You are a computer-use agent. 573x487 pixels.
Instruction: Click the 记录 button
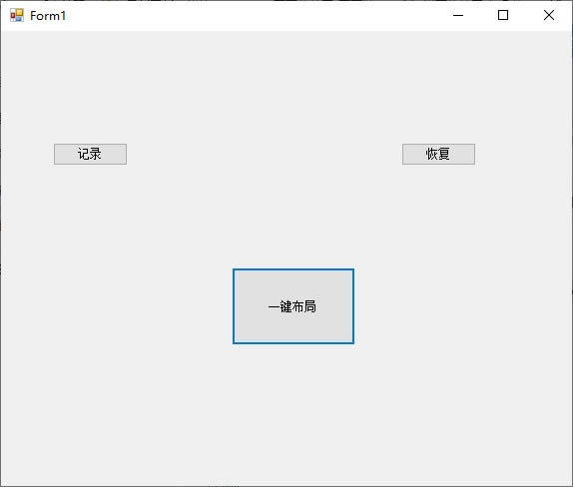90,154
